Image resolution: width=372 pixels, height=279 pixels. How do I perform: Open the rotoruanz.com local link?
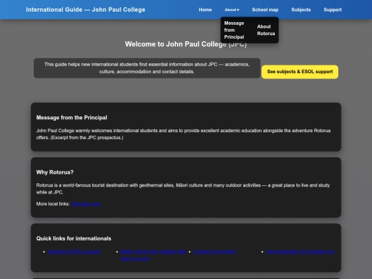tap(85, 204)
